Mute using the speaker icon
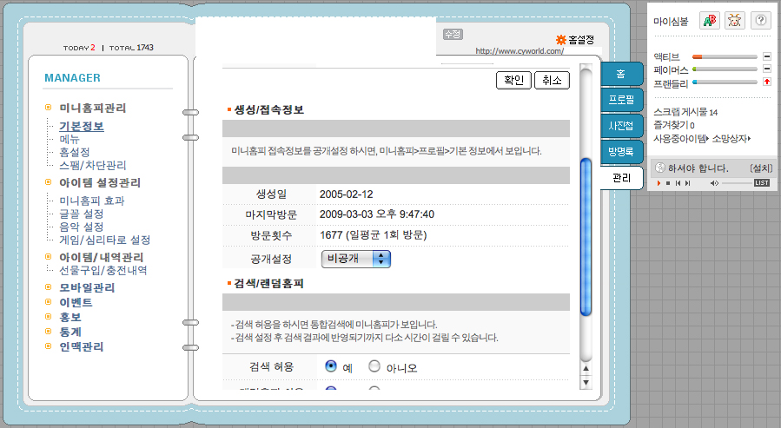 tap(714, 183)
